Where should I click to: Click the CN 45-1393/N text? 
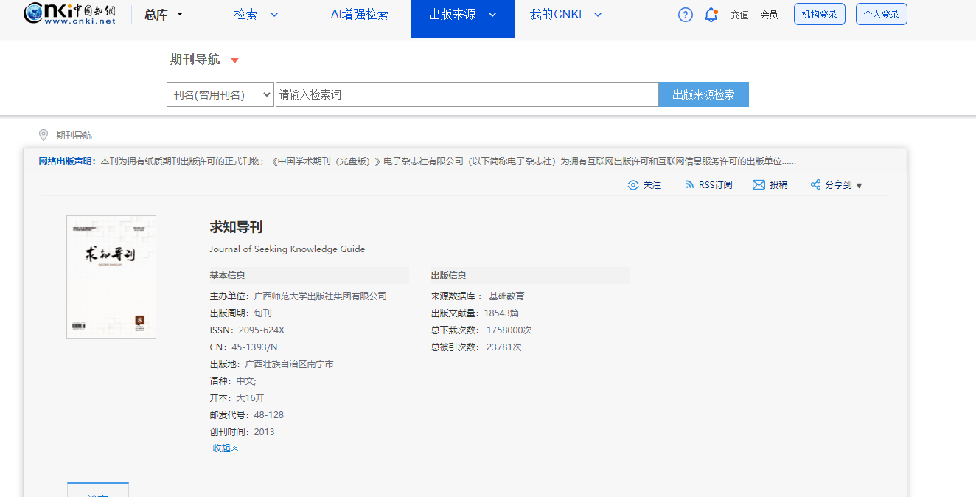click(x=243, y=347)
